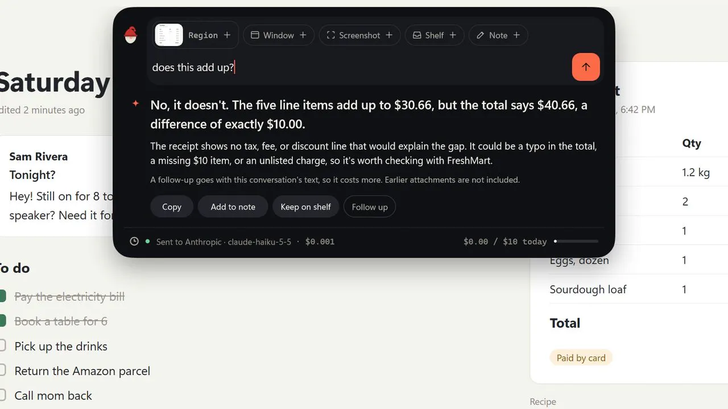Click the orange send arrow button
The height and width of the screenshot is (409, 728).
586,67
